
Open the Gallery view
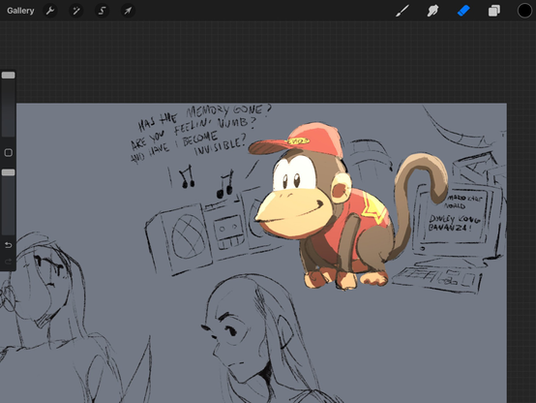(20, 11)
